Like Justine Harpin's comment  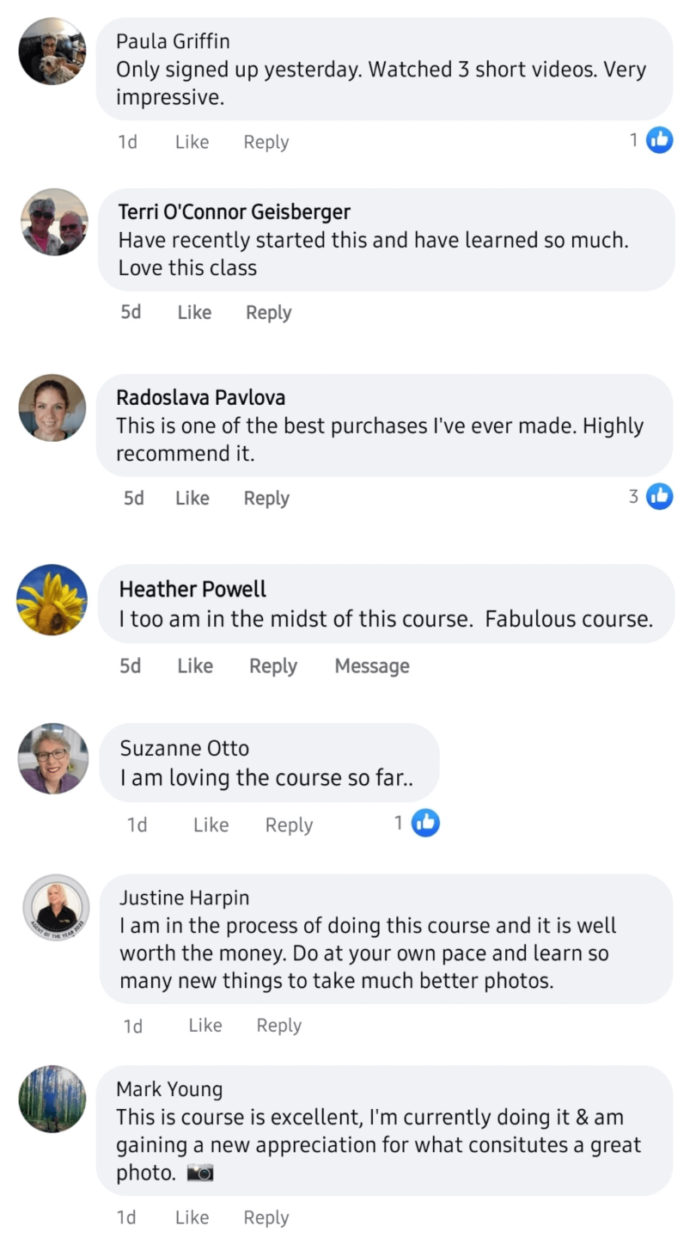(x=205, y=1026)
